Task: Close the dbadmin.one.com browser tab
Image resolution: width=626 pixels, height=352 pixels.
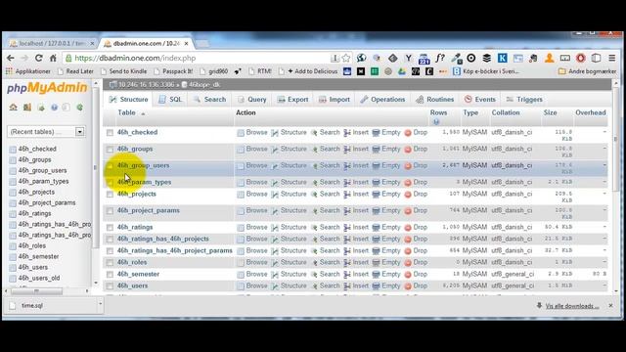Action: 186,43
